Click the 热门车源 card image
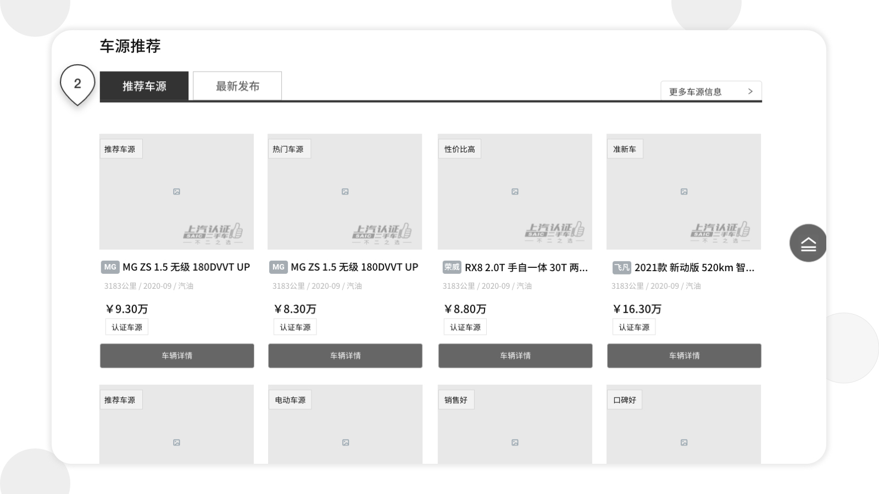Image resolution: width=879 pixels, height=494 pixels. (345, 192)
